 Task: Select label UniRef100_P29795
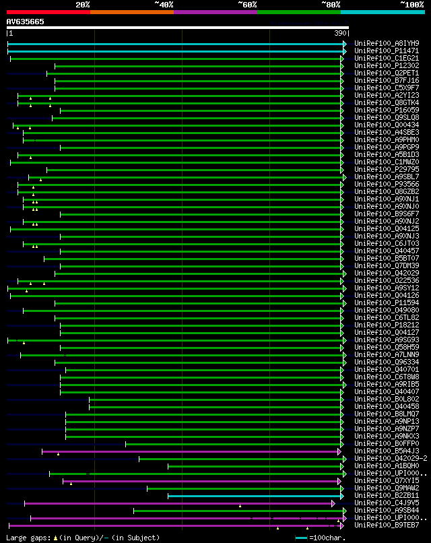click(x=387, y=169)
